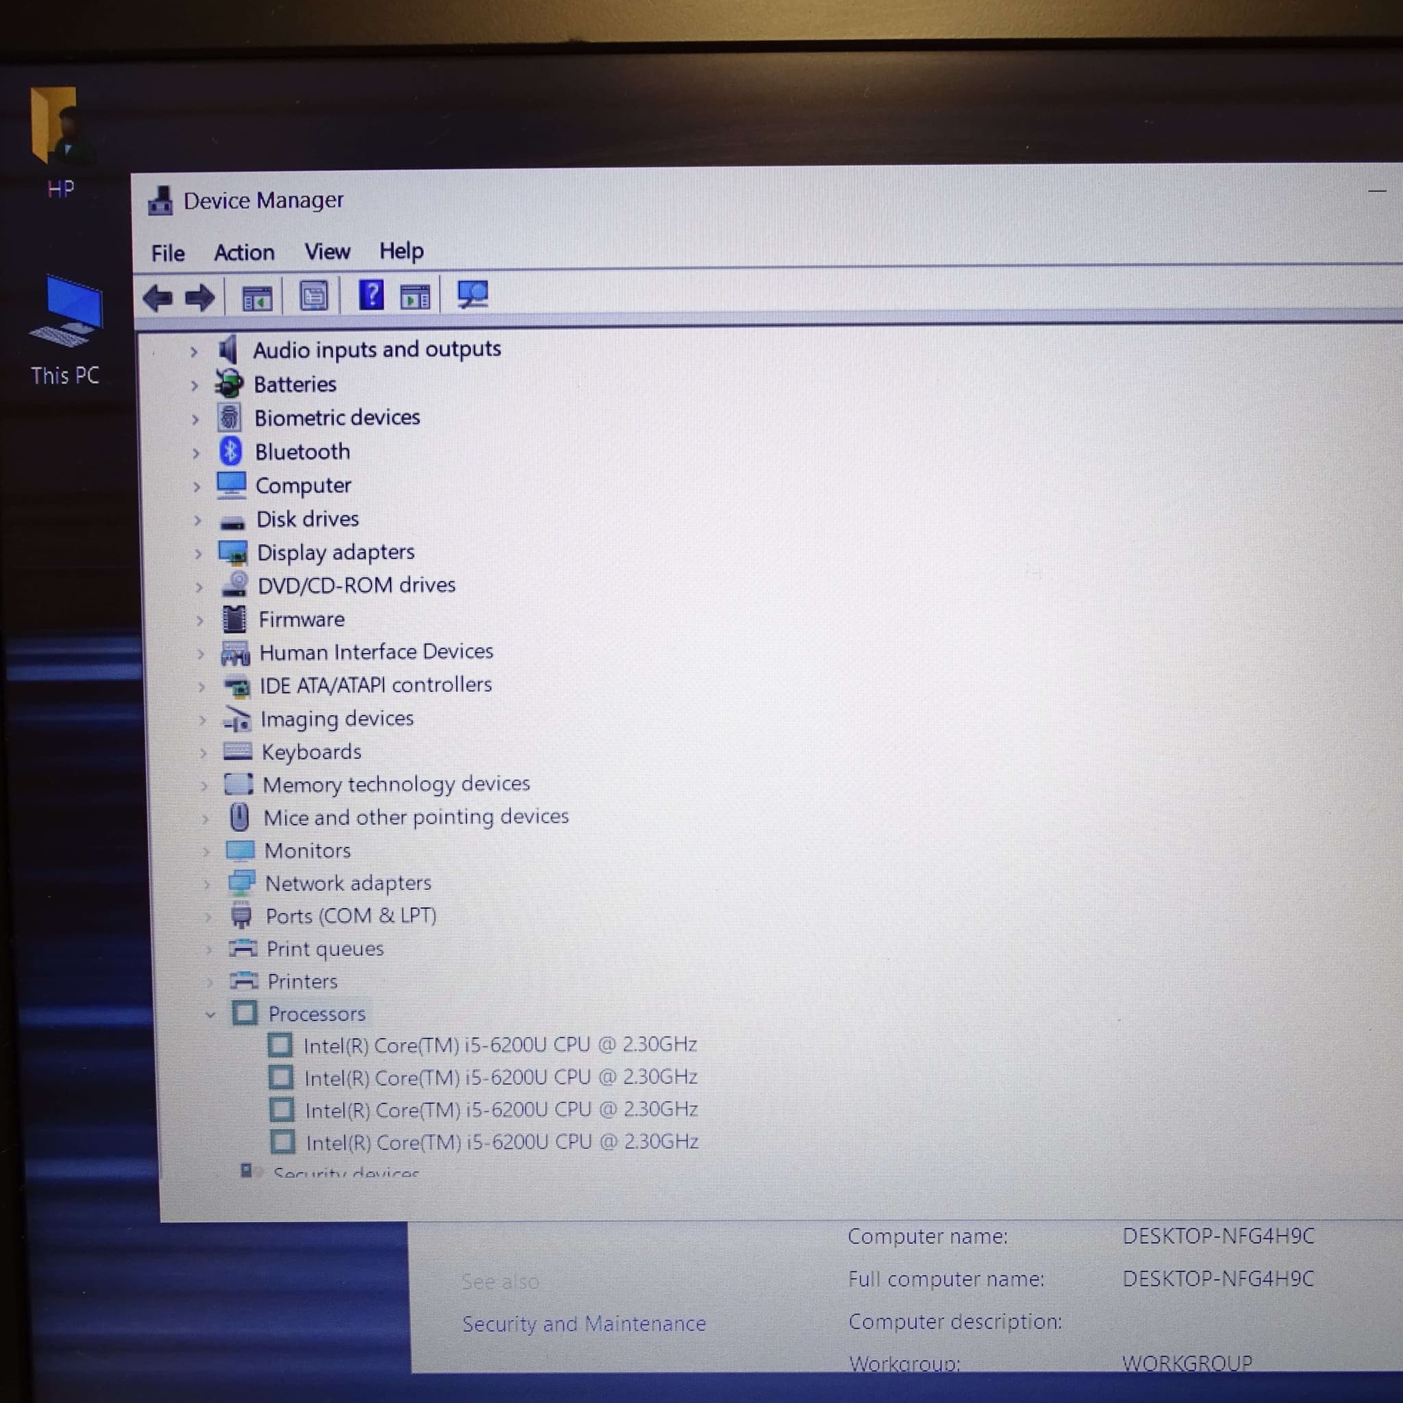Expand the Batteries tree chevron
Viewport: 1403px width, 1403px height.
pos(195,386)
